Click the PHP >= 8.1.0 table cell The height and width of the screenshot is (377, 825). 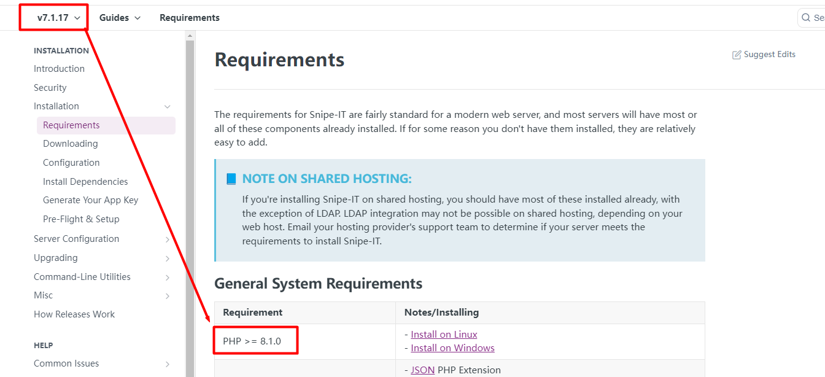[304, 341]
